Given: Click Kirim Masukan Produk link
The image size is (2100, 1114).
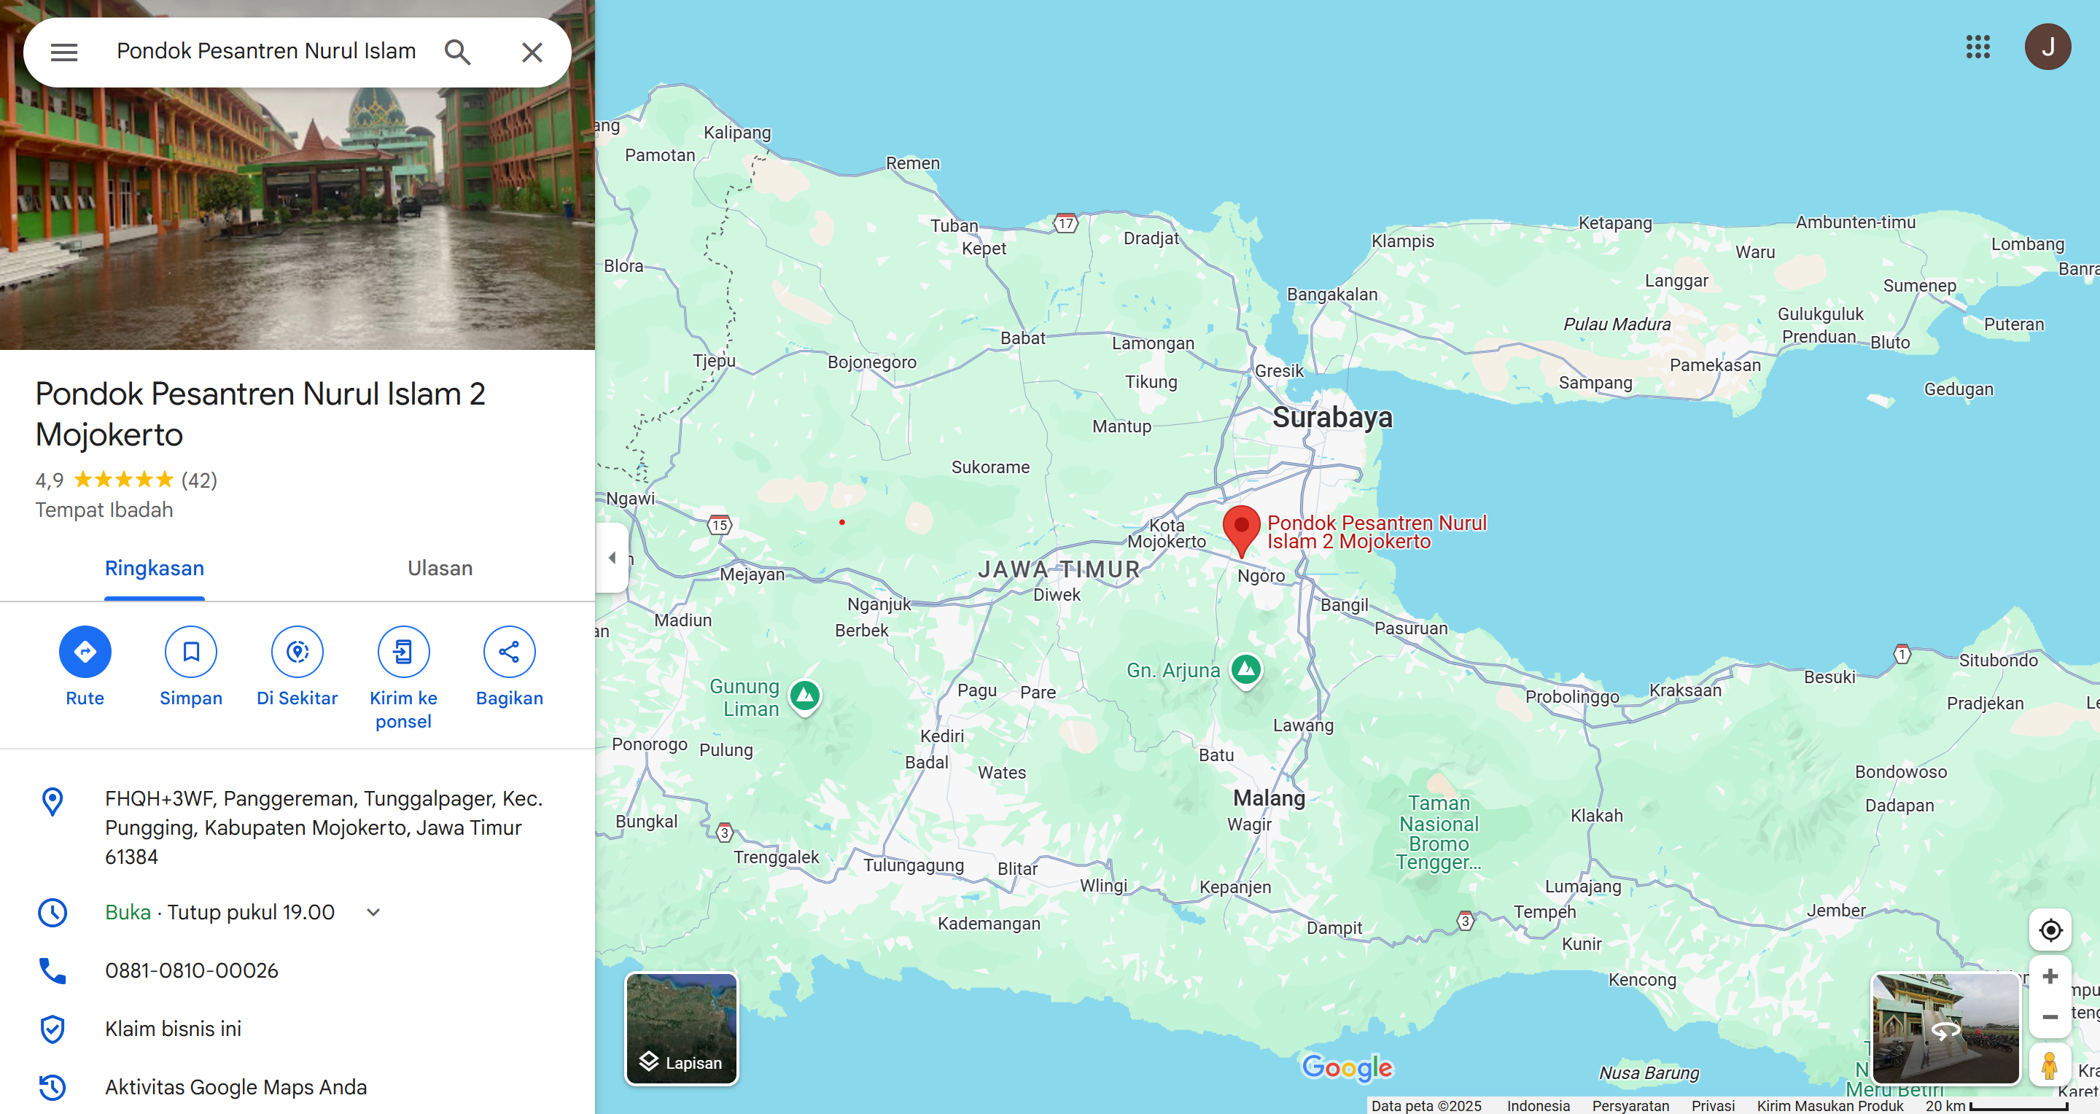Looking at the screenshot, I should [x=1830, y=1106].
